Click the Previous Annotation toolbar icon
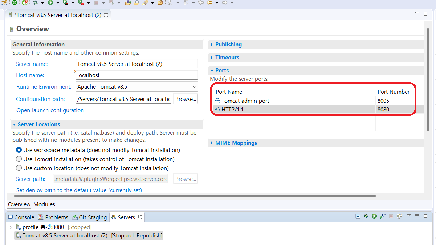 [x=186, y=3]
